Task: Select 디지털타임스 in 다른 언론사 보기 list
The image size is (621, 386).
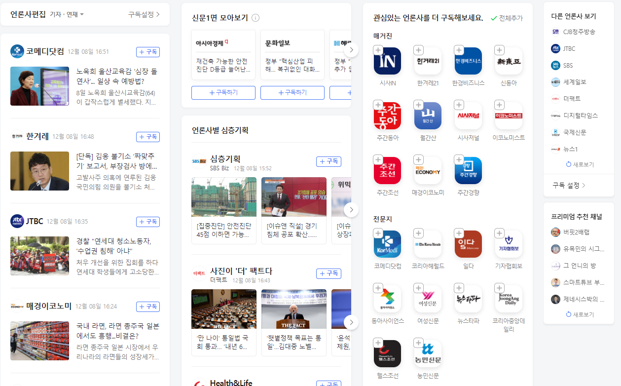Action: [575, 116]
